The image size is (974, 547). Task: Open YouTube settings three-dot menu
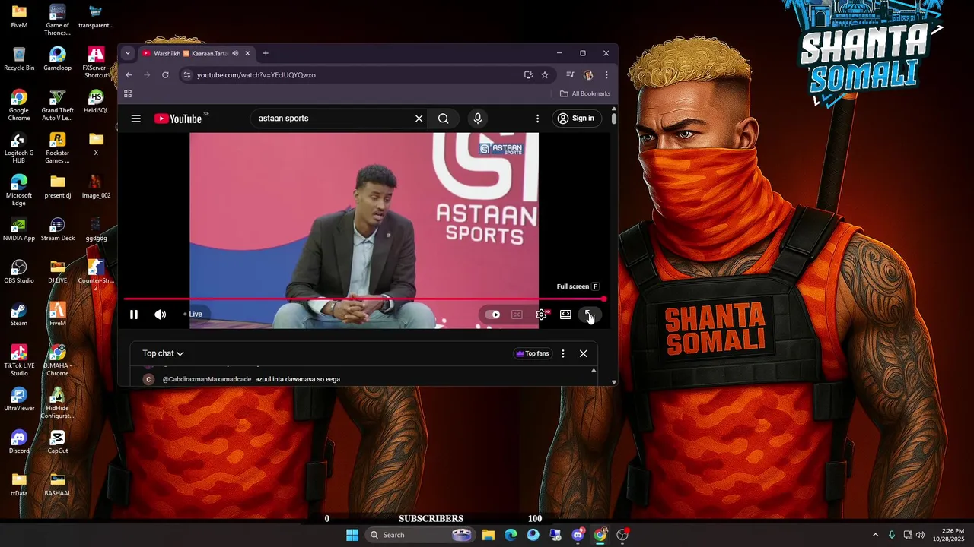point(537,119)
